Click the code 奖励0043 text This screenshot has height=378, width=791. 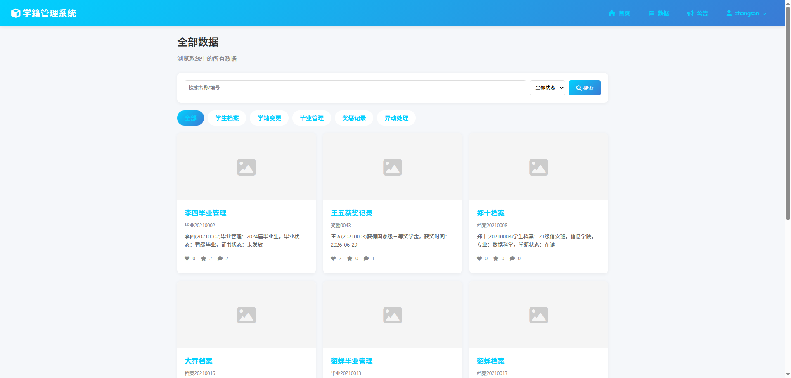point(341,226)
